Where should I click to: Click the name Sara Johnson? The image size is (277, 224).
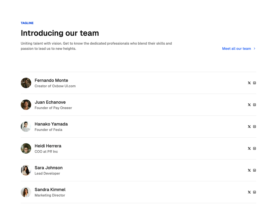pos(48,168)
